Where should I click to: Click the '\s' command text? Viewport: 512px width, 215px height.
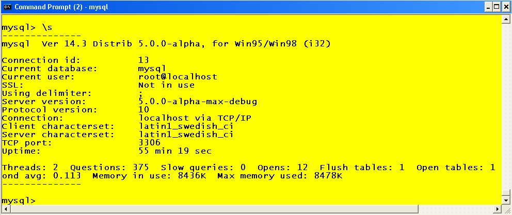tap(47, 27)
